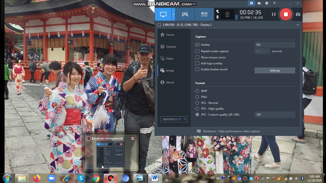Select JPG - Normal format

tap(197, 103)
